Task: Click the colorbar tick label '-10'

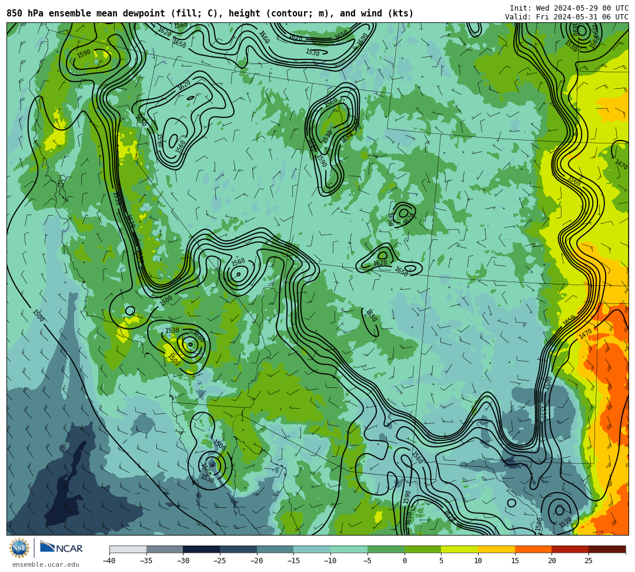Action: 330,561
